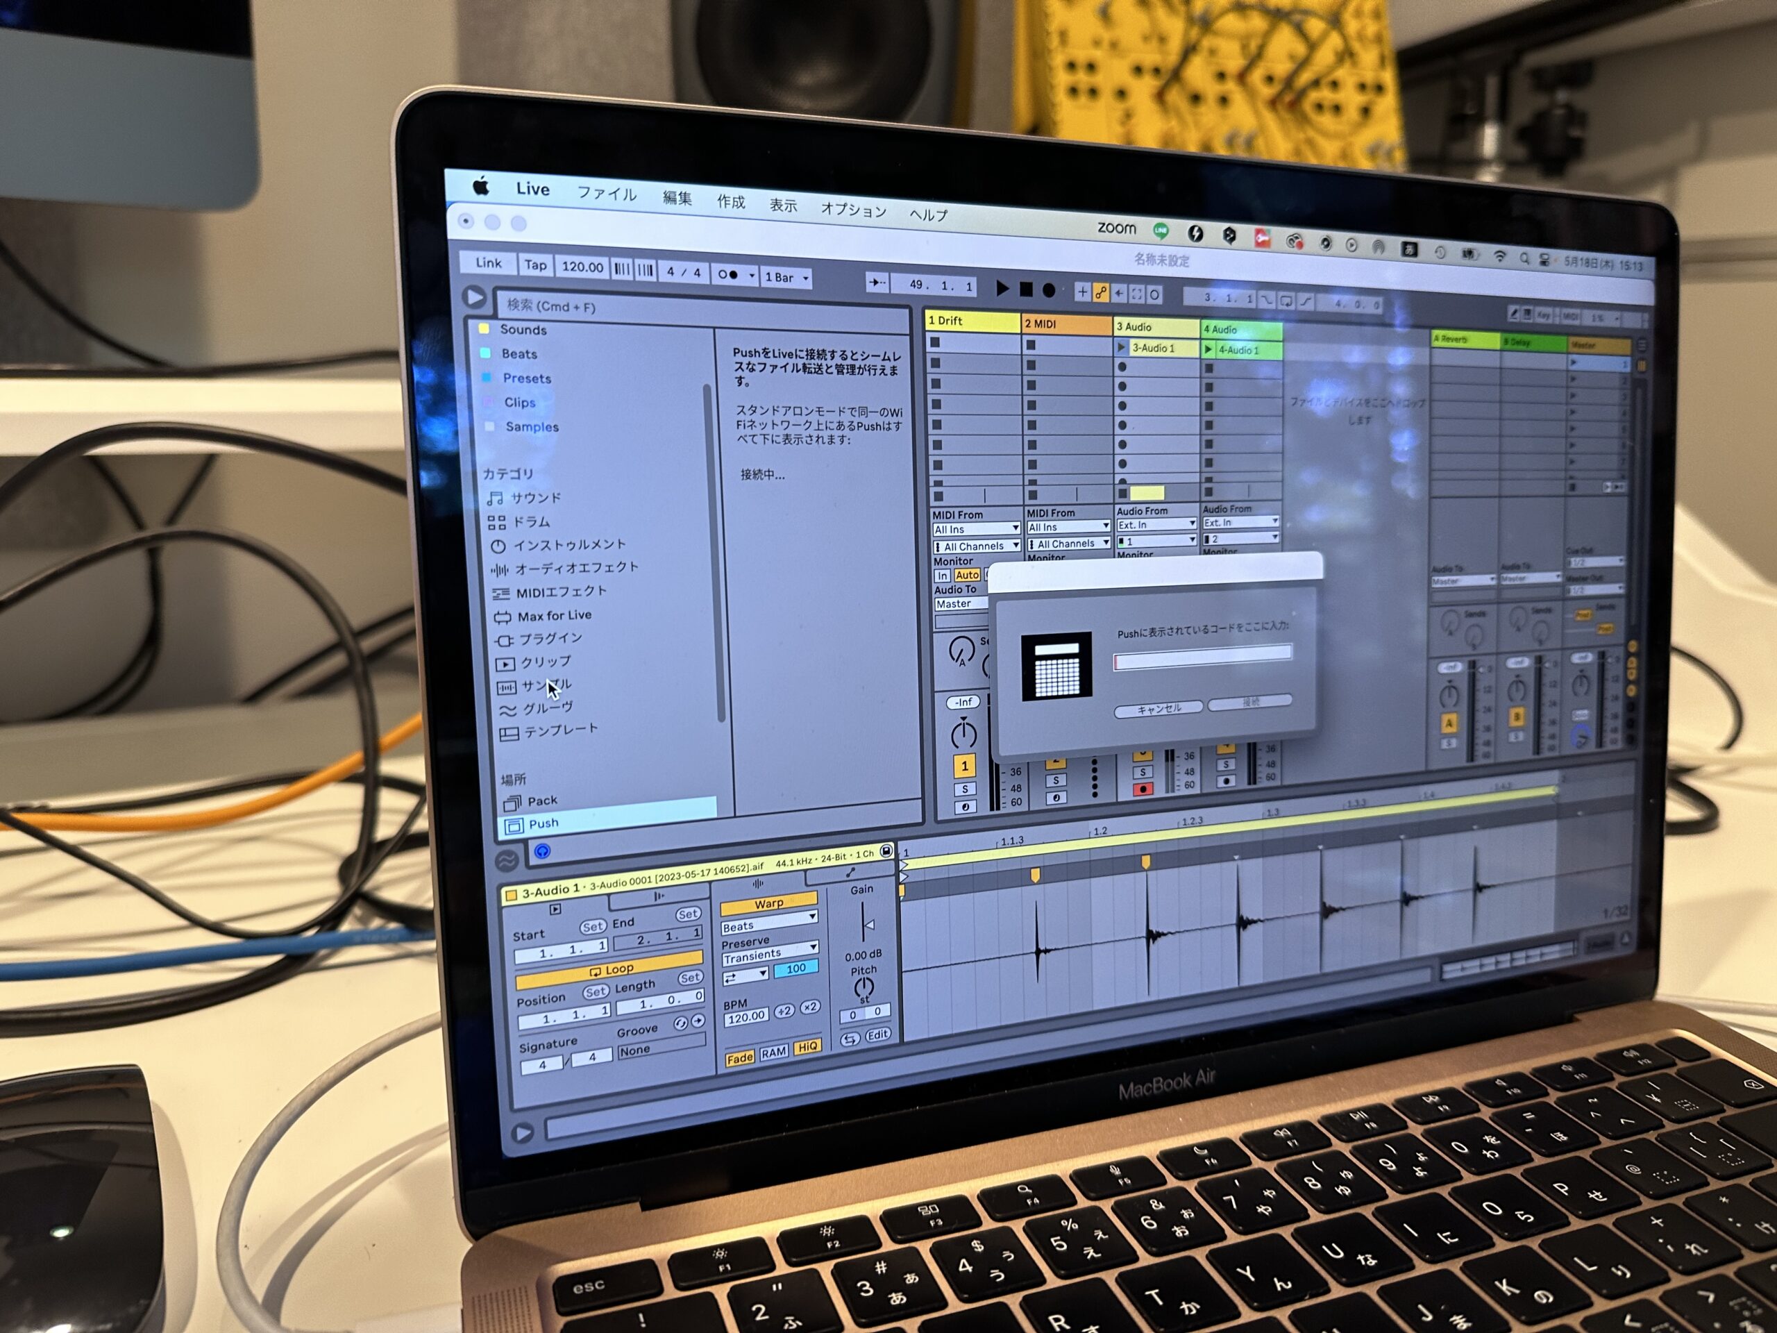Select the Samples collection
Image resolution: width=1777 pixels, height=1333 pixels.
532,427
